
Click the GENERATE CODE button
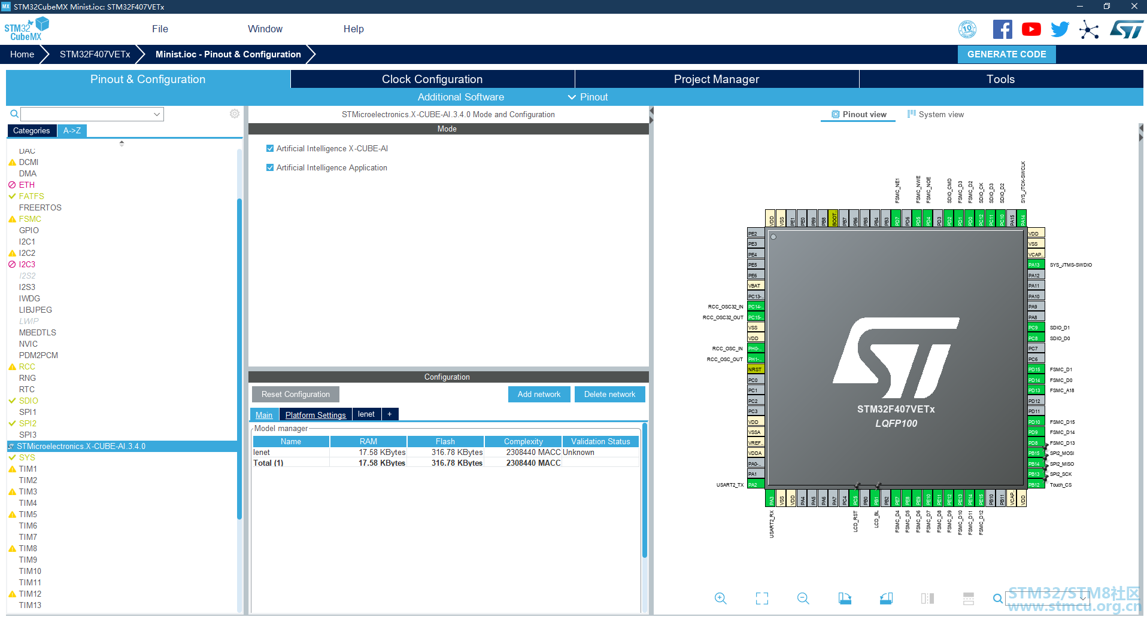click(1007, 54)
